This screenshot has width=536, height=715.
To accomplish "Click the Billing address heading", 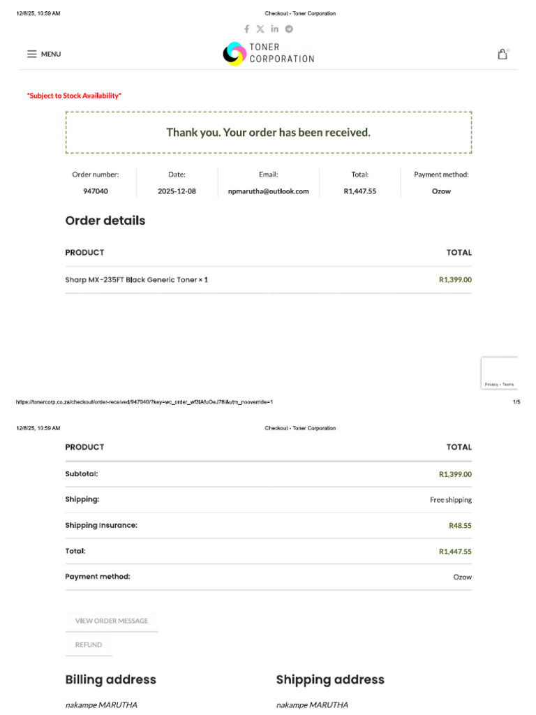I will tap(111, 679).
